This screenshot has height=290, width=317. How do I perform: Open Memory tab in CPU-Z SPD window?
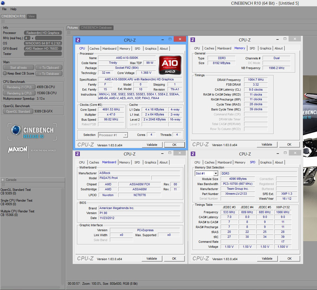tap(240, 162)
